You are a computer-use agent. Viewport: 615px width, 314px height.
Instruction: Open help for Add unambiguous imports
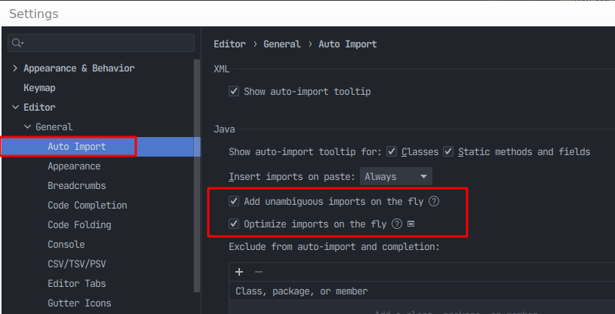click(433, 201)
